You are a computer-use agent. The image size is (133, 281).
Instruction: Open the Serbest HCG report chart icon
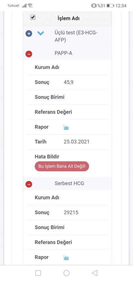click(66, 258)
